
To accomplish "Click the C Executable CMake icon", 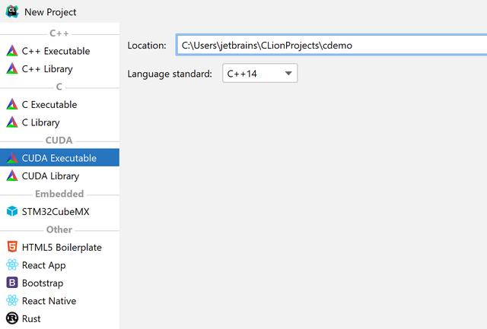I will 12,105.
